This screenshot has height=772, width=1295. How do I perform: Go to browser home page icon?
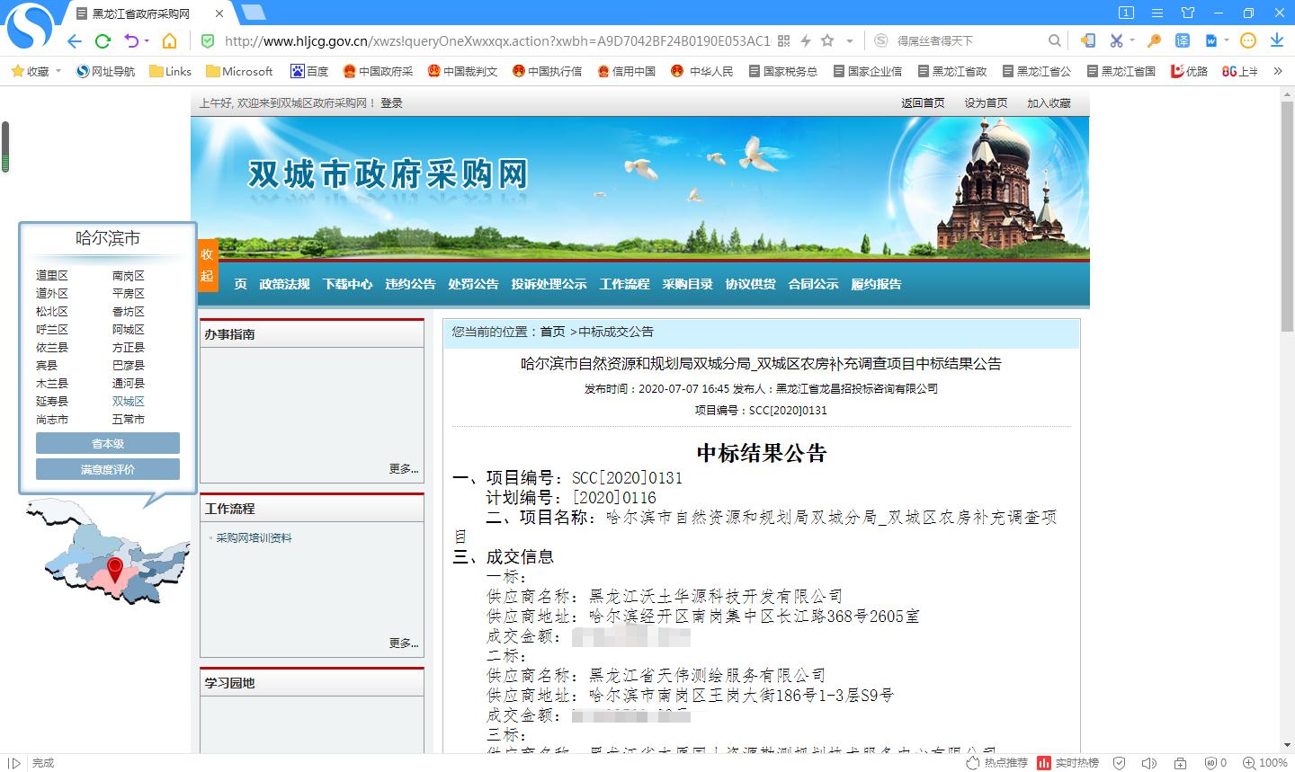point(169,40)
